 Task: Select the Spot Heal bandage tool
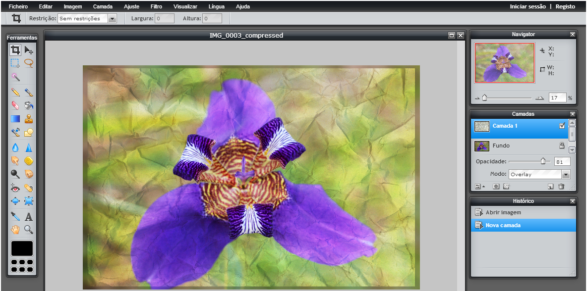(29, 188)
